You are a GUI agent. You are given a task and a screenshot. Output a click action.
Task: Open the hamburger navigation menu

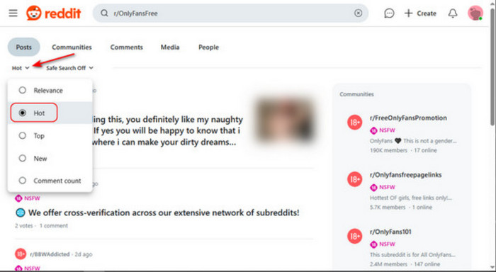point(13,13)
